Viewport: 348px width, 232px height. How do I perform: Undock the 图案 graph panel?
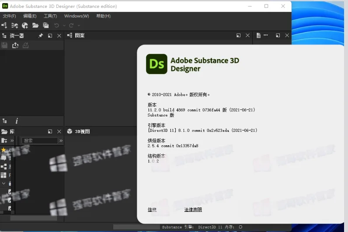[x=238, y=35]
